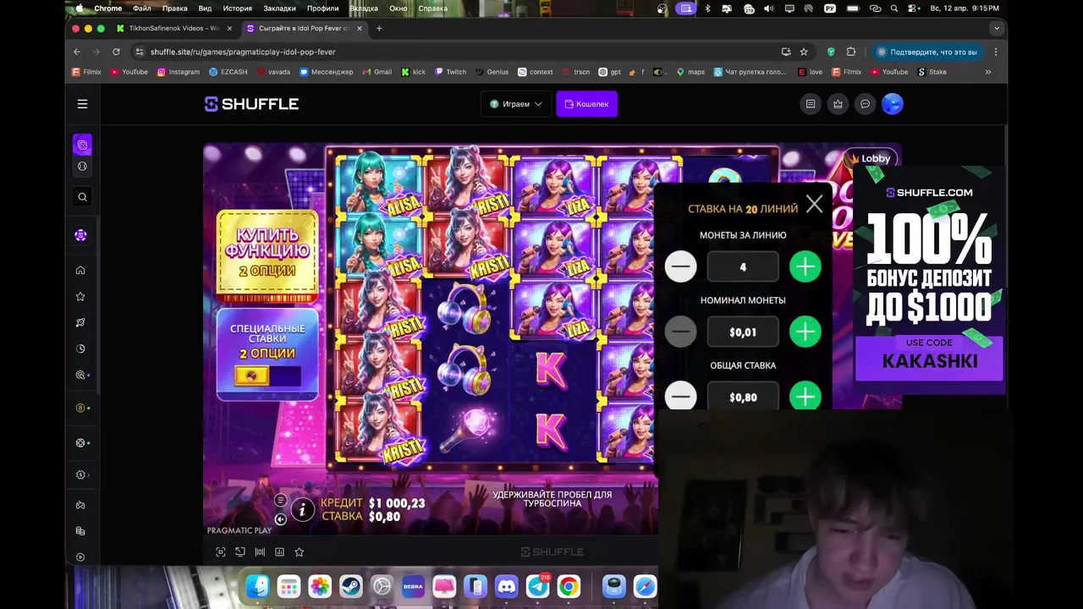Open the bet slip notes icon in header
The image size is (1083, 609).
pos(811,104)
